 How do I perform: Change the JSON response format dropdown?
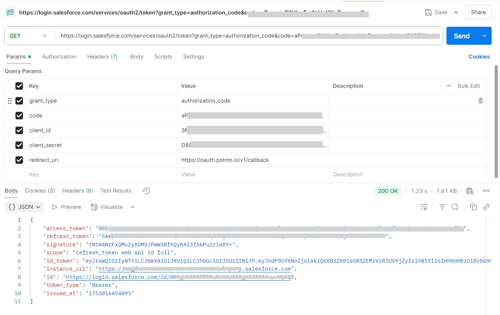pos(24,207)
